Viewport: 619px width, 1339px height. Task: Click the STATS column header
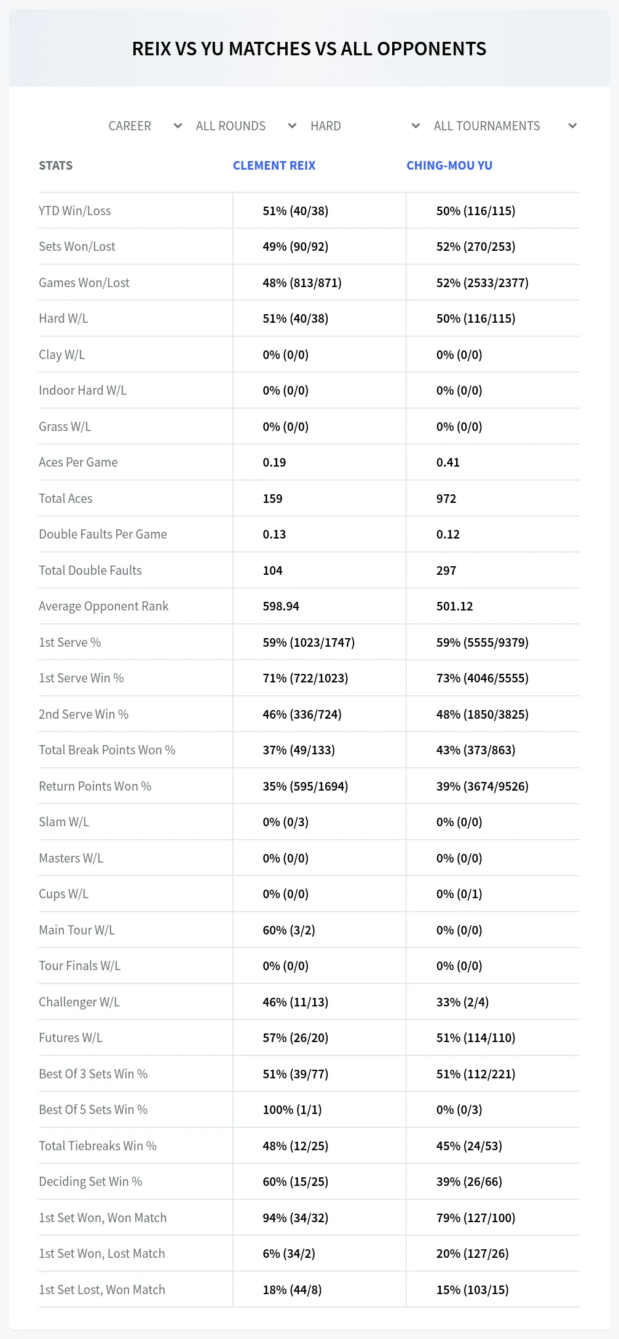click(x=55, y=165)
